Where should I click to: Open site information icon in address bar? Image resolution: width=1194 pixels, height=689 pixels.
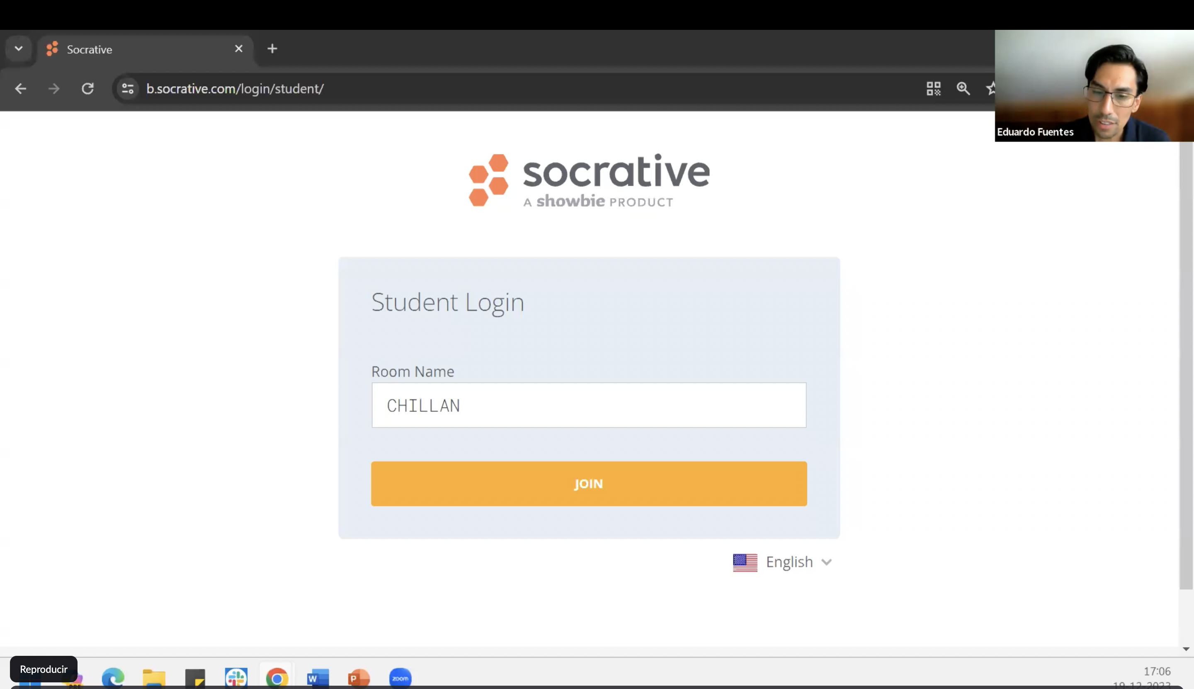pyautogui.click(x=128, y=88)
